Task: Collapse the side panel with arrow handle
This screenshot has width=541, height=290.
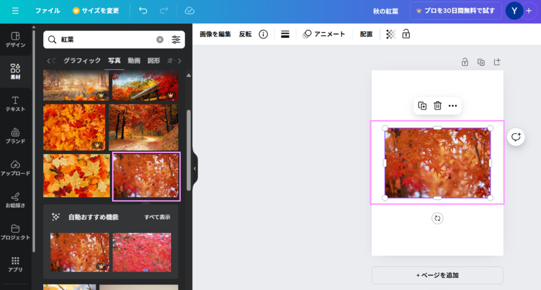Action: pos(194,168)
